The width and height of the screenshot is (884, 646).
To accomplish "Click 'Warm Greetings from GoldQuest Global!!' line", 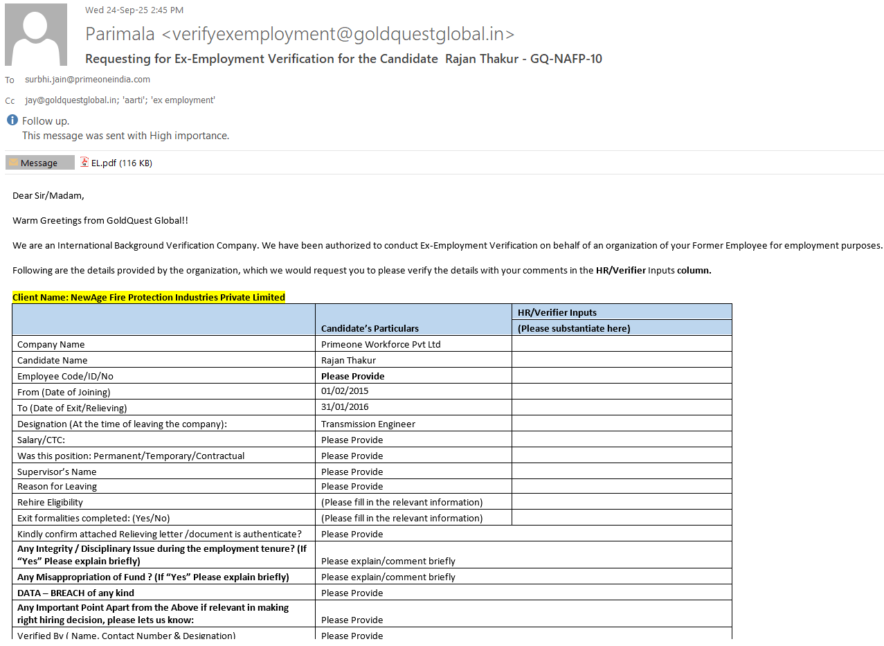I will (x=100, y=220).
